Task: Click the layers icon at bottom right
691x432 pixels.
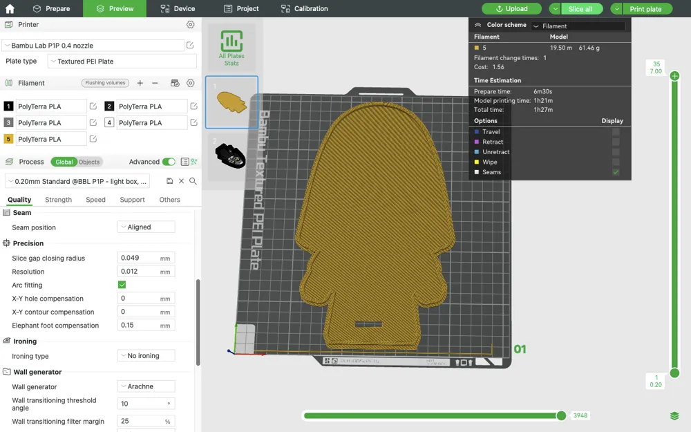Action: click(x=674, y=415)
